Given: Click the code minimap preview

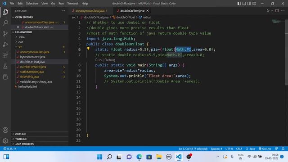Looking at the screenshot, I should point(276,21).
